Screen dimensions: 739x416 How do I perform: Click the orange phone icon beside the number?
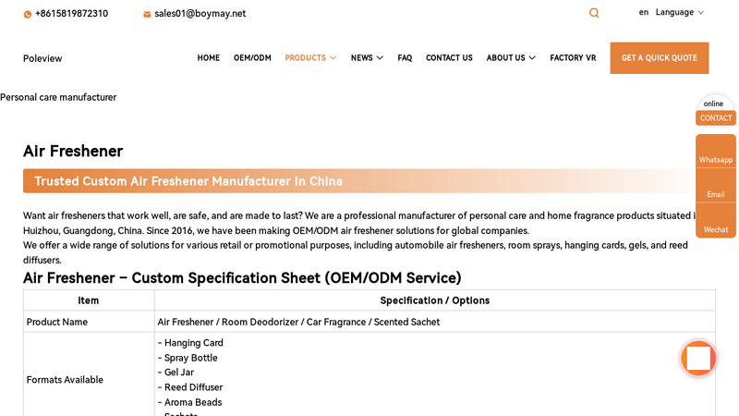pyautogui.click(x=28, y=14)
